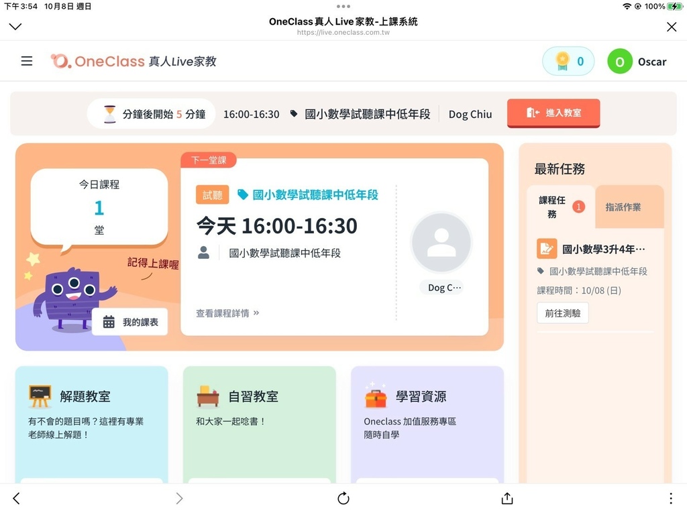The height and width of the screenshot is (515, 687).
Task: Click the 16:00-16:30 time in the banner
Action: pos(251,114)
